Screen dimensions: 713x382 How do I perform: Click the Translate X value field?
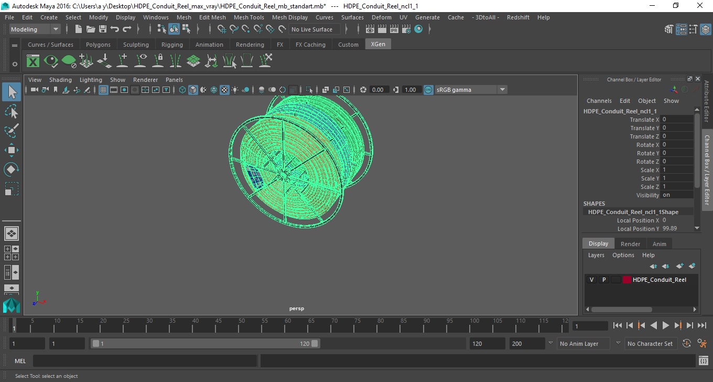677,120
